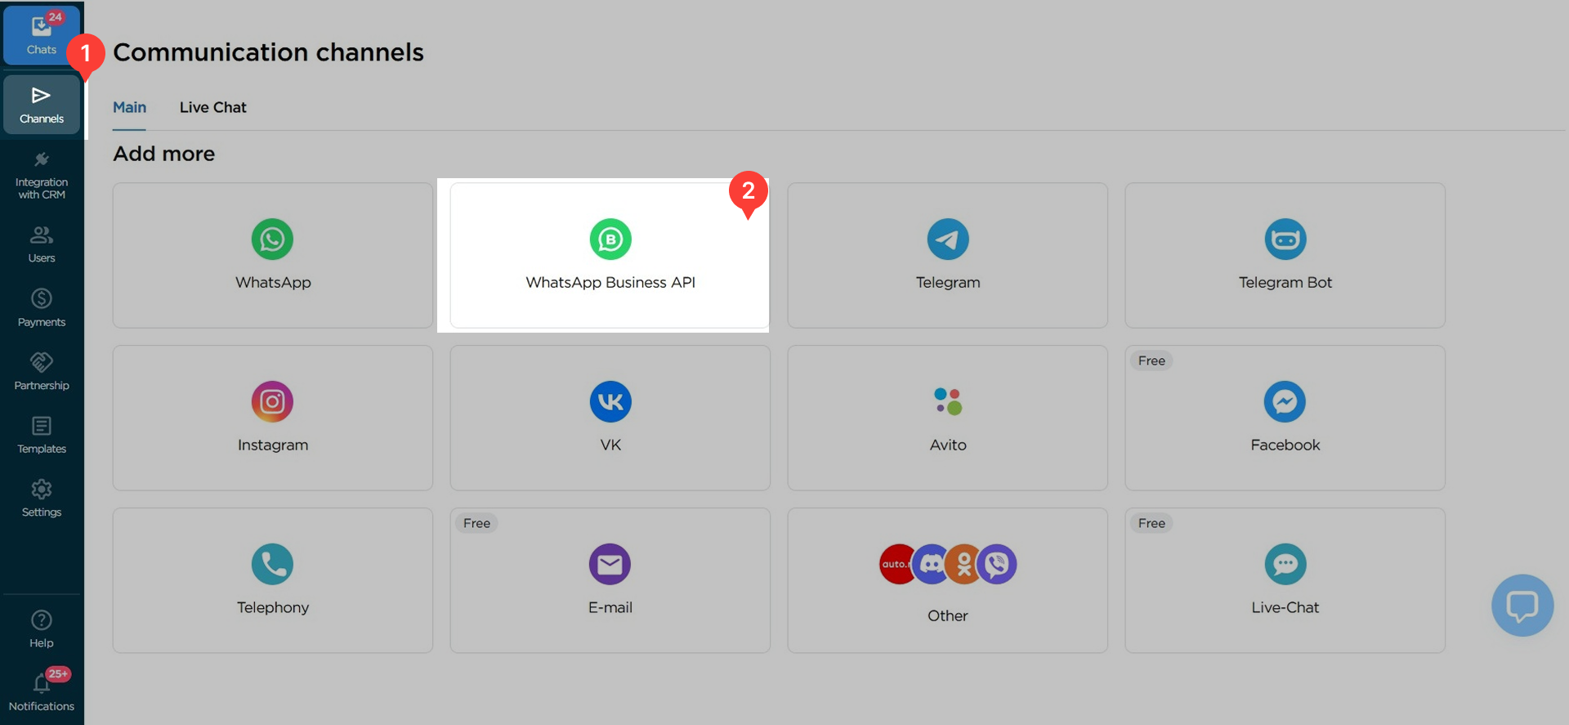Click the auto.ru icon in Other

(x=896, y=564)
